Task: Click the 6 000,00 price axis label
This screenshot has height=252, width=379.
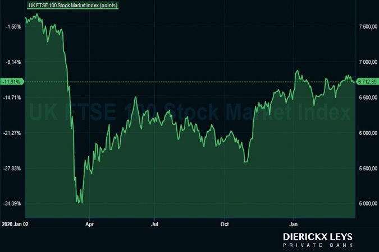Action: pyautogui.click(x=367, y=133)
